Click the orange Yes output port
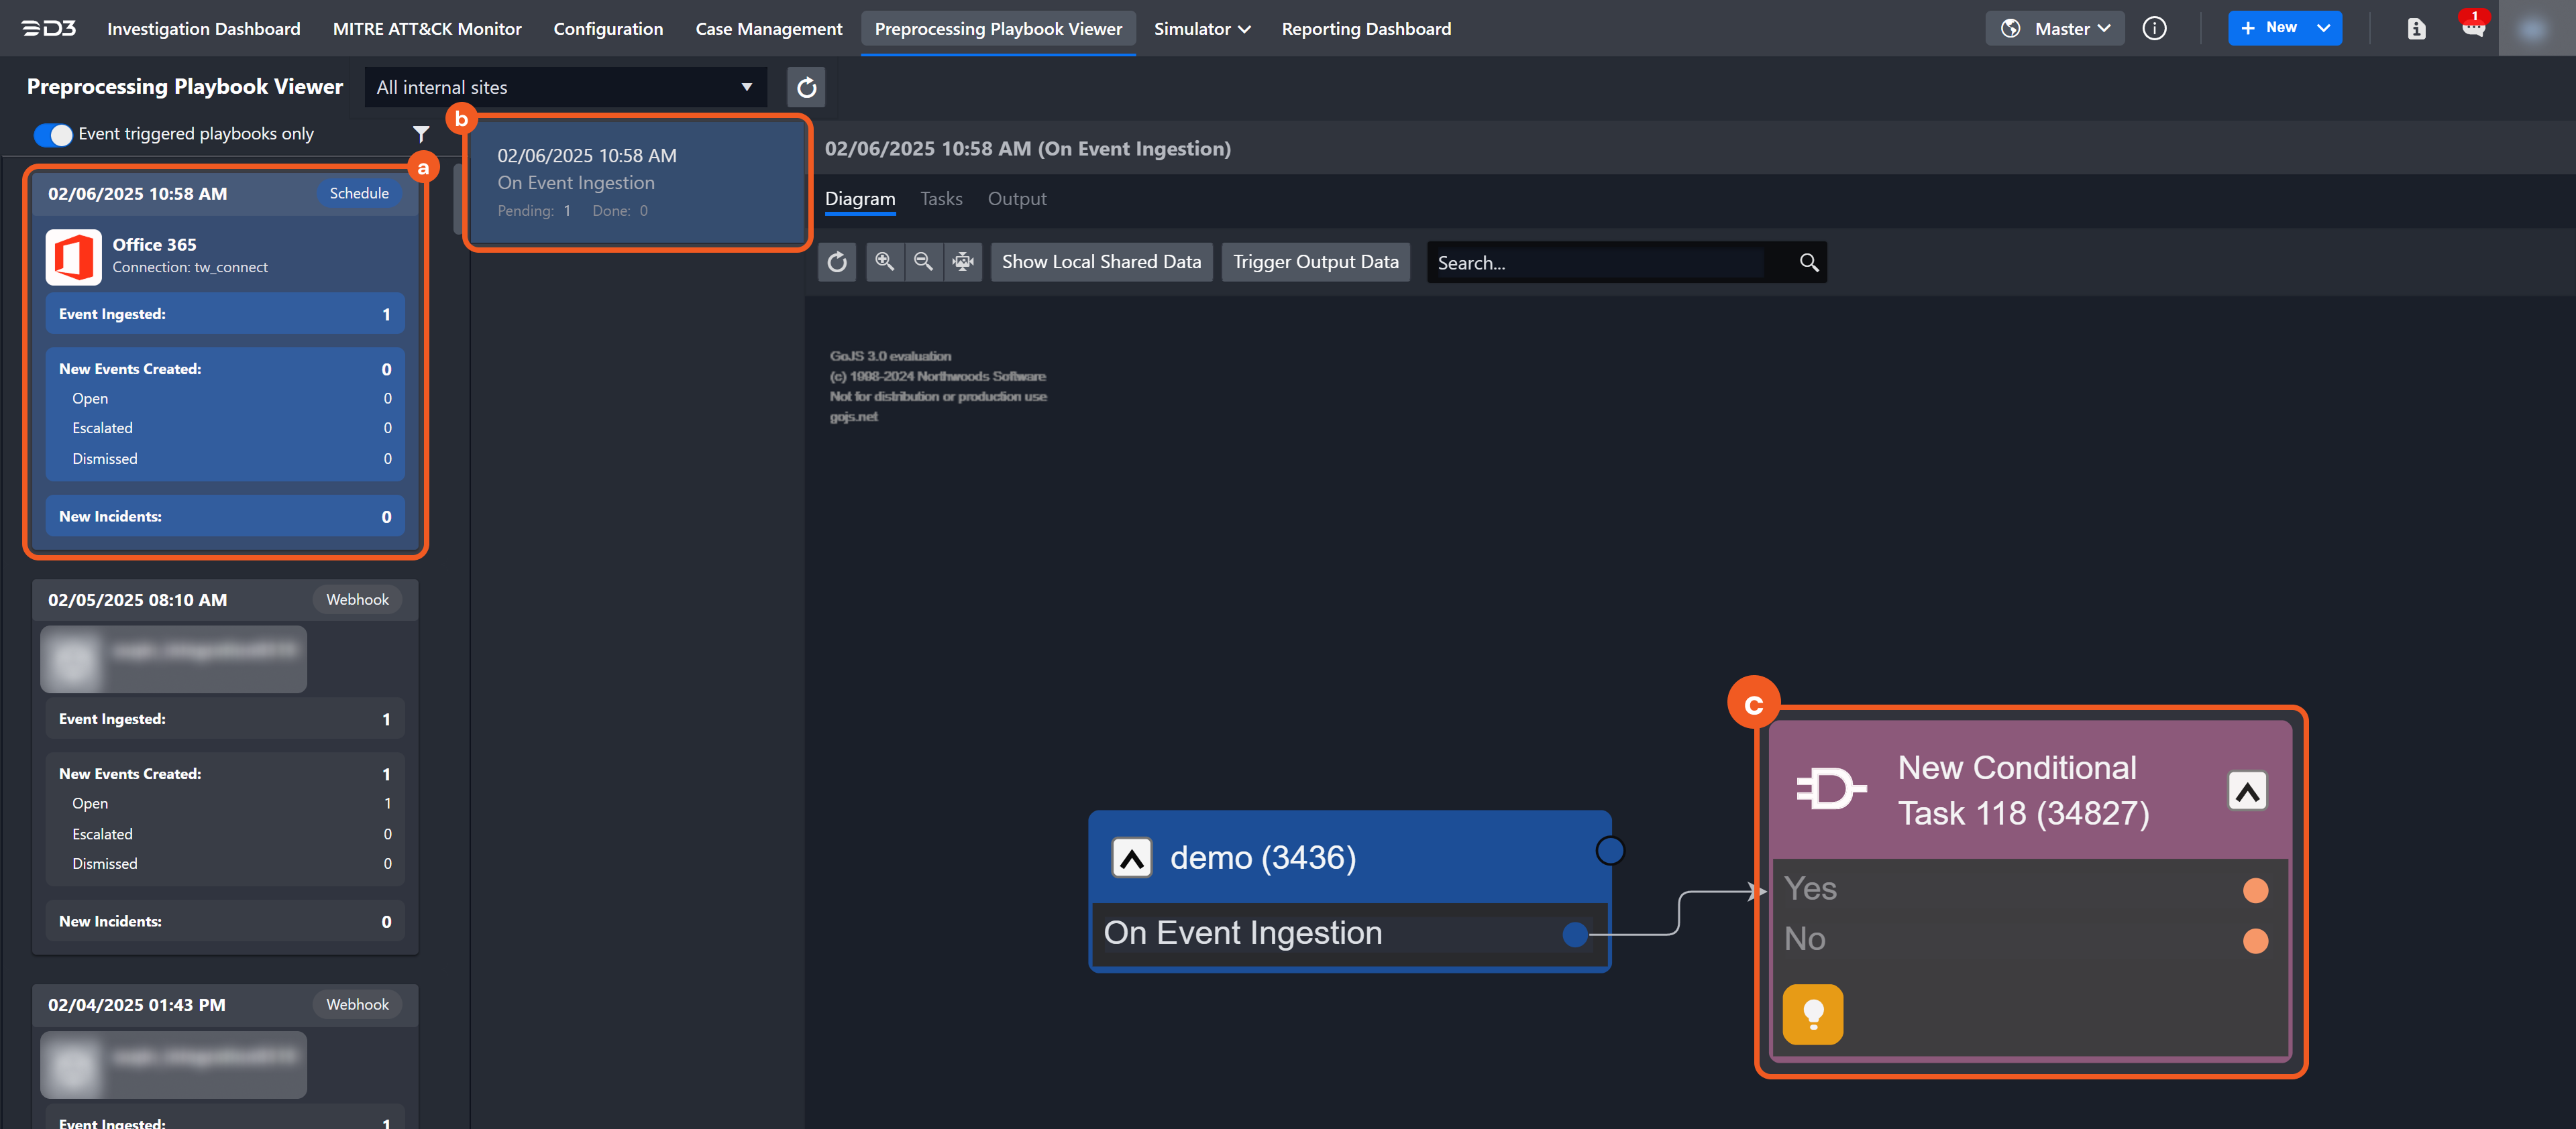This screenshot has width=2576, height=1129. [x=2255, y=890]
